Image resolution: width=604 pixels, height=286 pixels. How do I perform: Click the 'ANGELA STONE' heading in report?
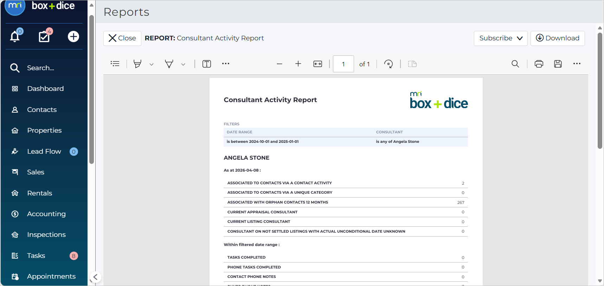point(246,158)
